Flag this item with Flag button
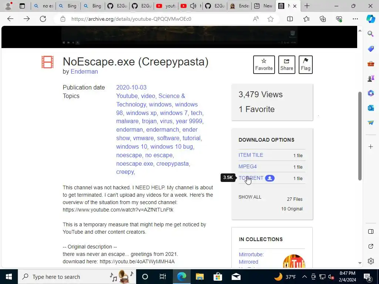The height and width of the screenshot is (284, 379). click(305, 65)
